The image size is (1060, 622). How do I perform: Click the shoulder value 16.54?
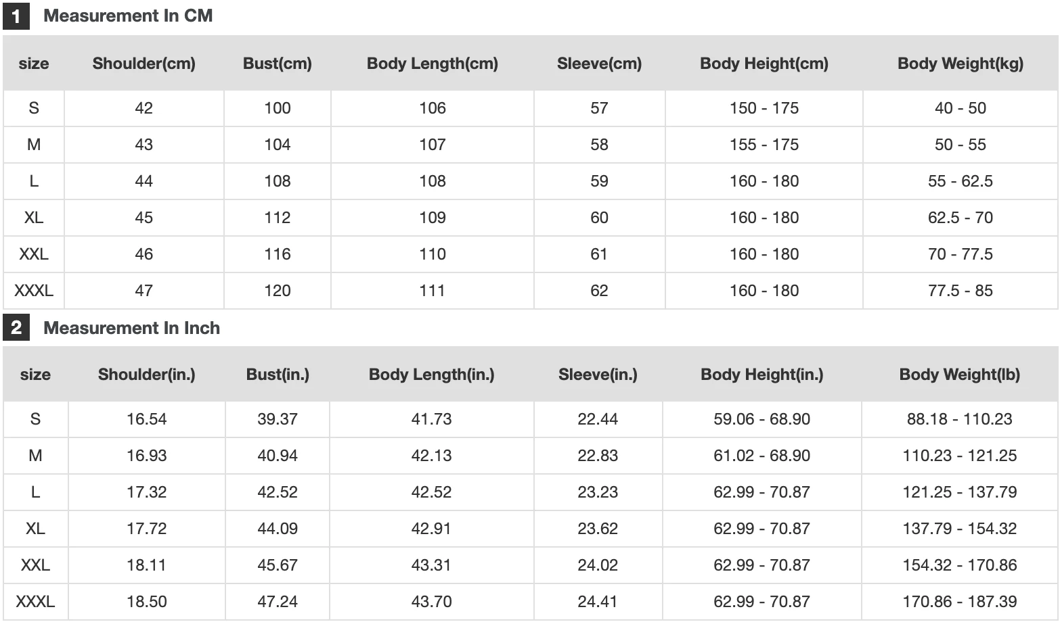coord(147,419)
